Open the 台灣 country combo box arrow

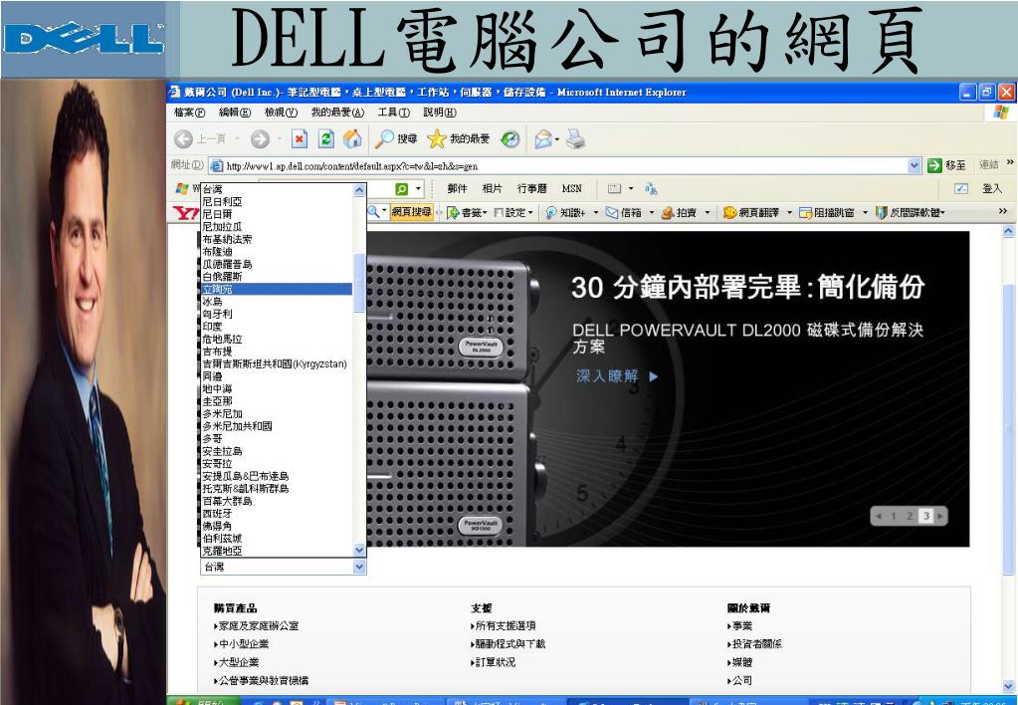pyautogui.click(x=359, y=568)
